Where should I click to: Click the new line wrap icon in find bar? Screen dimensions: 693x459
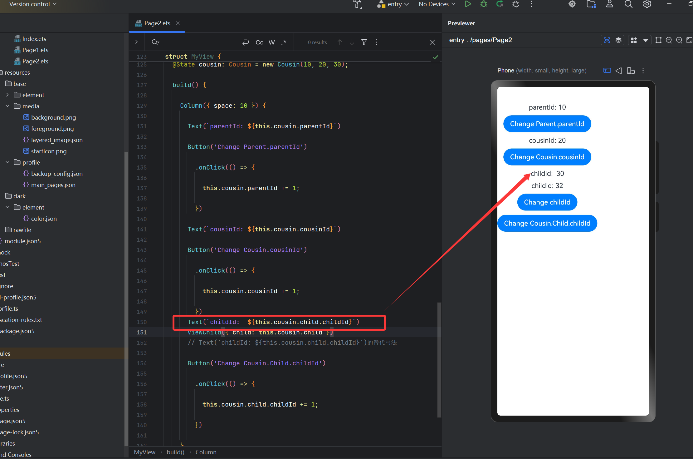click(x=246, y=42)
